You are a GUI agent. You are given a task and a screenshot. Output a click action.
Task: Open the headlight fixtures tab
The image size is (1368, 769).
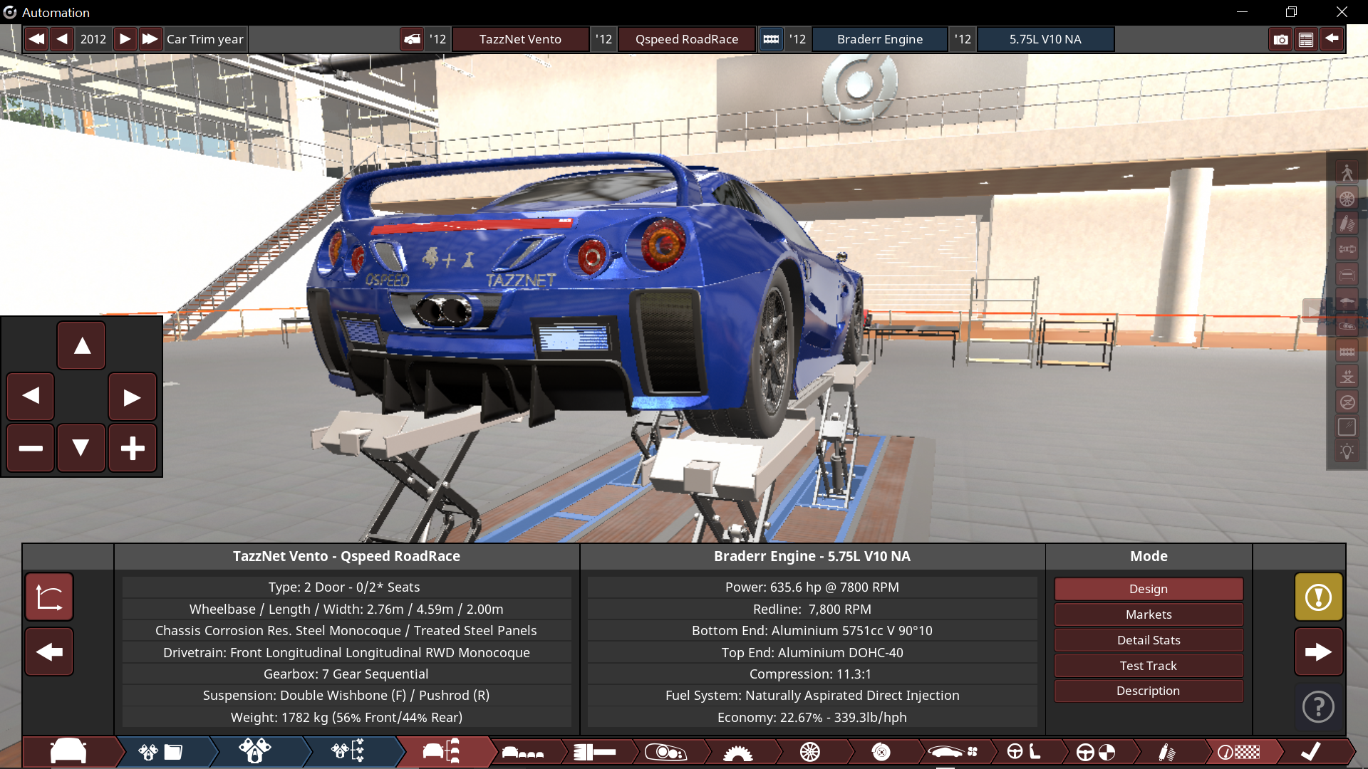(665, 752)
